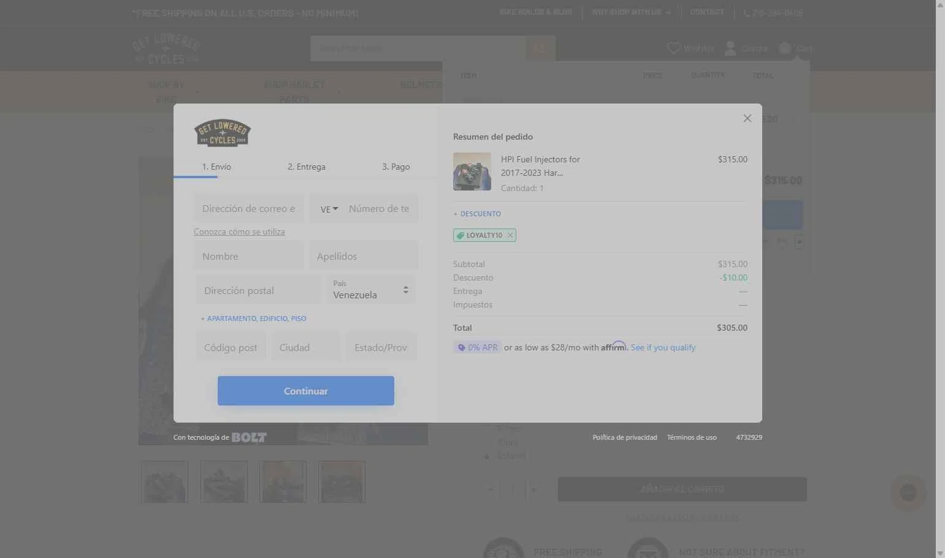Click the 0% APR Affirm badge

point(478,347)
